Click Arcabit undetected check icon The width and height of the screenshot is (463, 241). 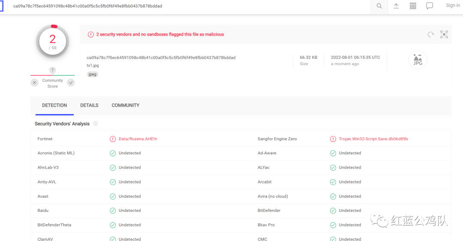click(x=333, y=182)
